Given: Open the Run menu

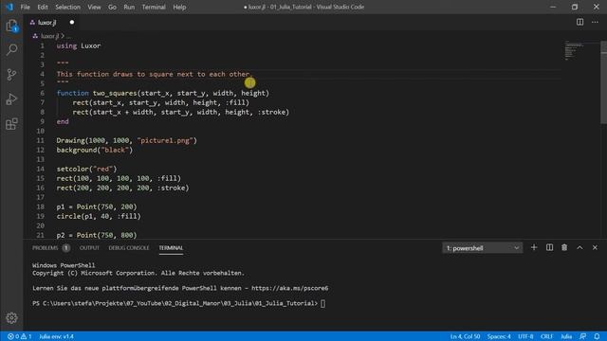Looking at the screenshot, I should [129, 7].
